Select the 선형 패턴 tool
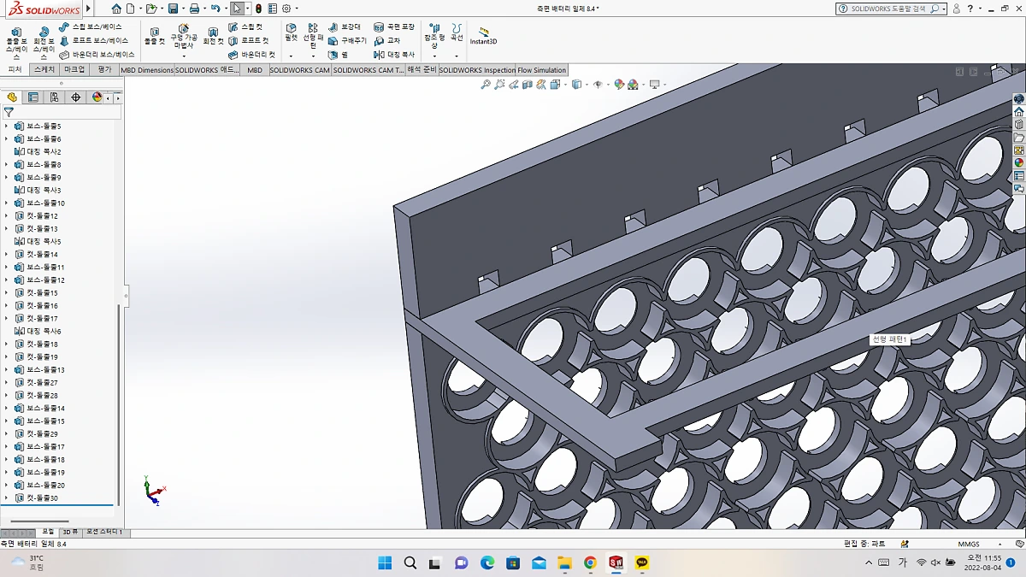This screenshot has height=577, width=1026. click(313, 36)
